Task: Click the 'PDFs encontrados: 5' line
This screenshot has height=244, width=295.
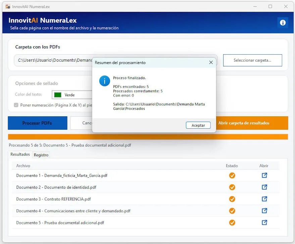Action: (x=131, y=86)
